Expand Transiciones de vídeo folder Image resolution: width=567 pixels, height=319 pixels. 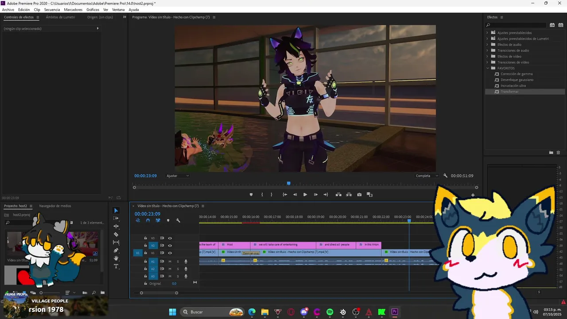point(487,62)
